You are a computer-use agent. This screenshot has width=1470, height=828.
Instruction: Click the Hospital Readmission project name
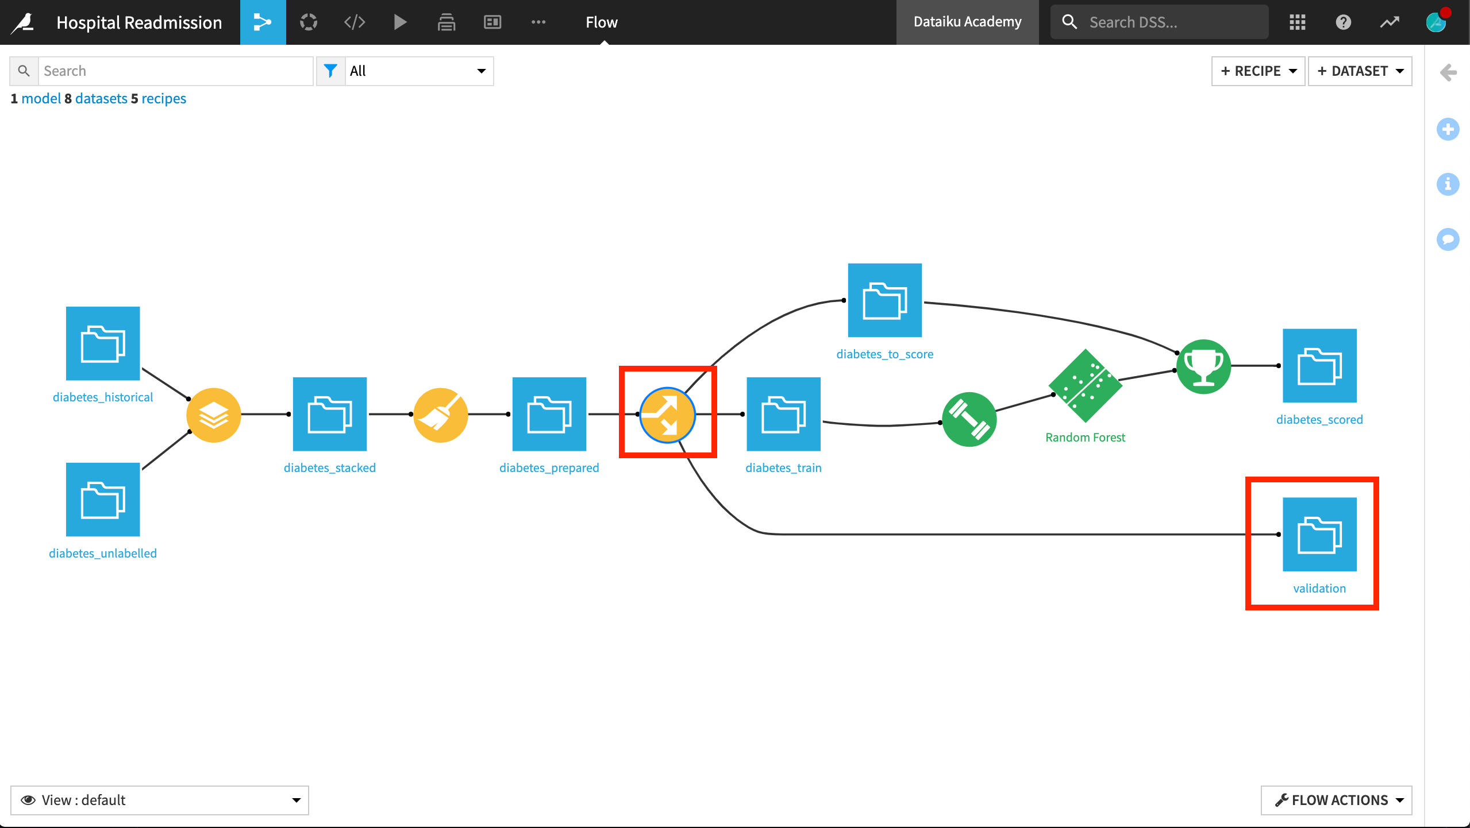pyautogui.click(x=139, y=22)
